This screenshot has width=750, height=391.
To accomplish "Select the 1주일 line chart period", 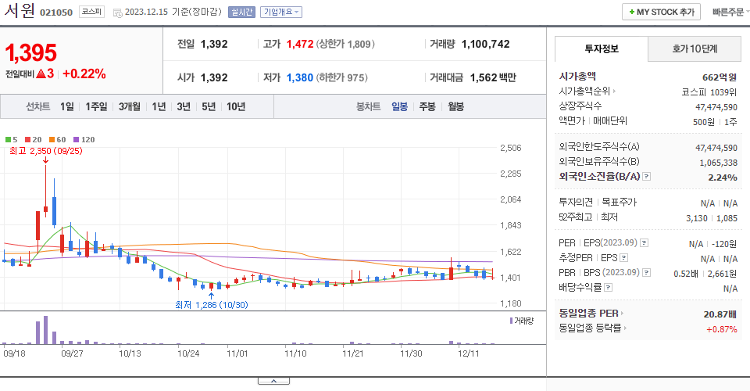I will [96, 106].
